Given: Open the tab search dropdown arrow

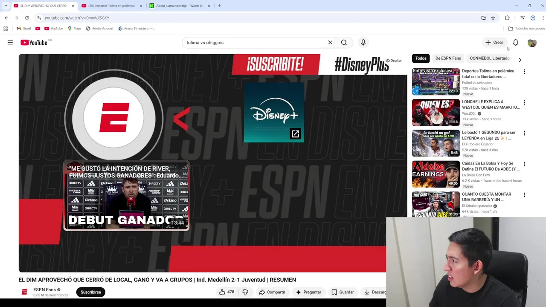Looking at the screenshot, I should 5,6.
